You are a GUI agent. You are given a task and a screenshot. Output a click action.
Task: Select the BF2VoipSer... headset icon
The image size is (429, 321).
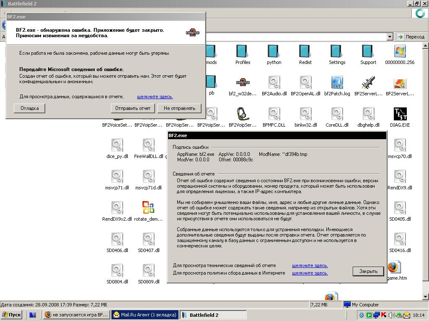243,115
